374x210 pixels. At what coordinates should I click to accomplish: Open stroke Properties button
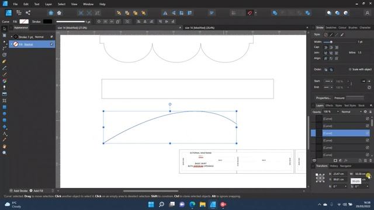tap(323, 98)
